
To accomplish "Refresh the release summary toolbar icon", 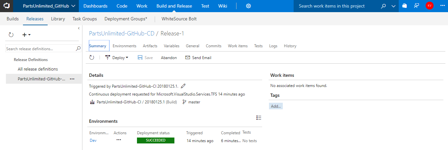I will (92, 57).
